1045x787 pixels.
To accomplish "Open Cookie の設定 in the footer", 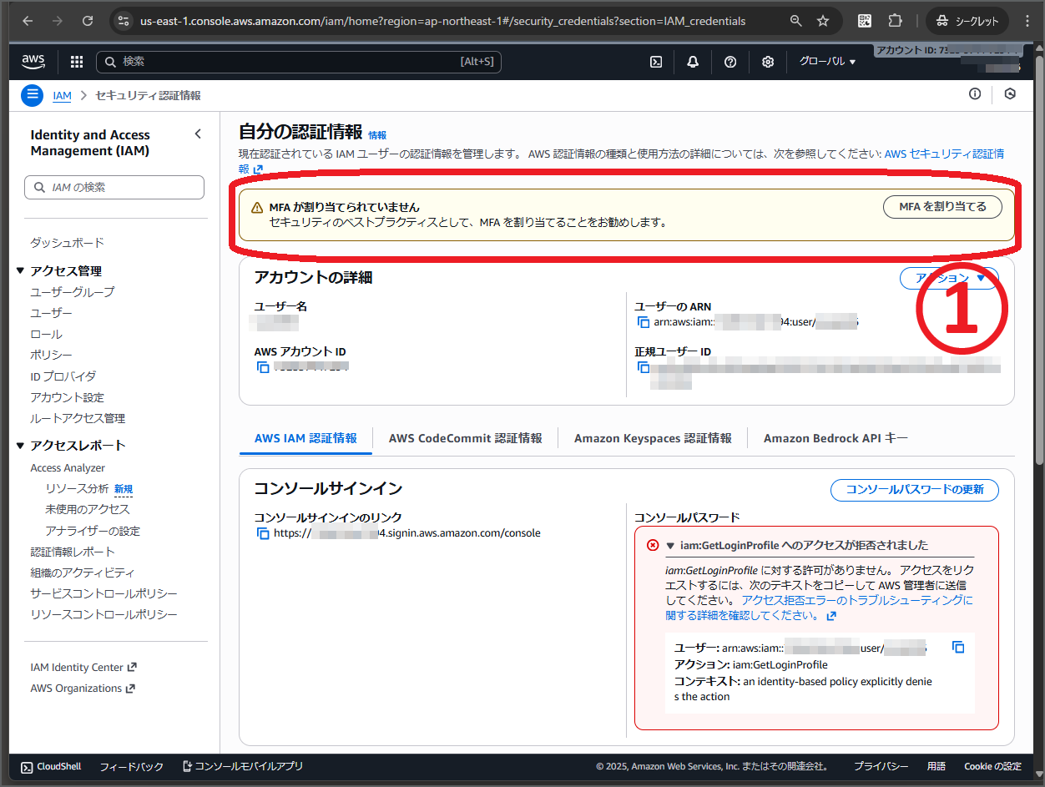I will point(992,766).
